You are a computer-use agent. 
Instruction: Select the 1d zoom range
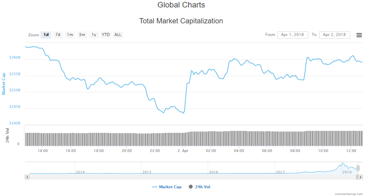tap(46, 35)
